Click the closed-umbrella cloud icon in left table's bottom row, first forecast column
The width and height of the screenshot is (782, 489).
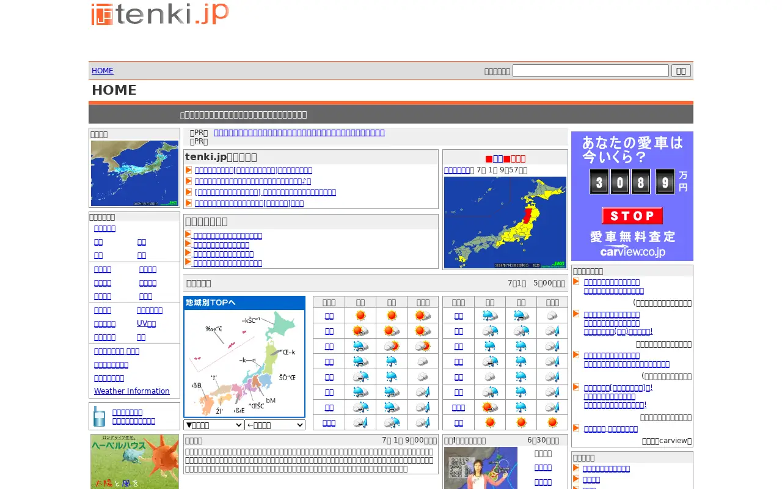[360, 422]
